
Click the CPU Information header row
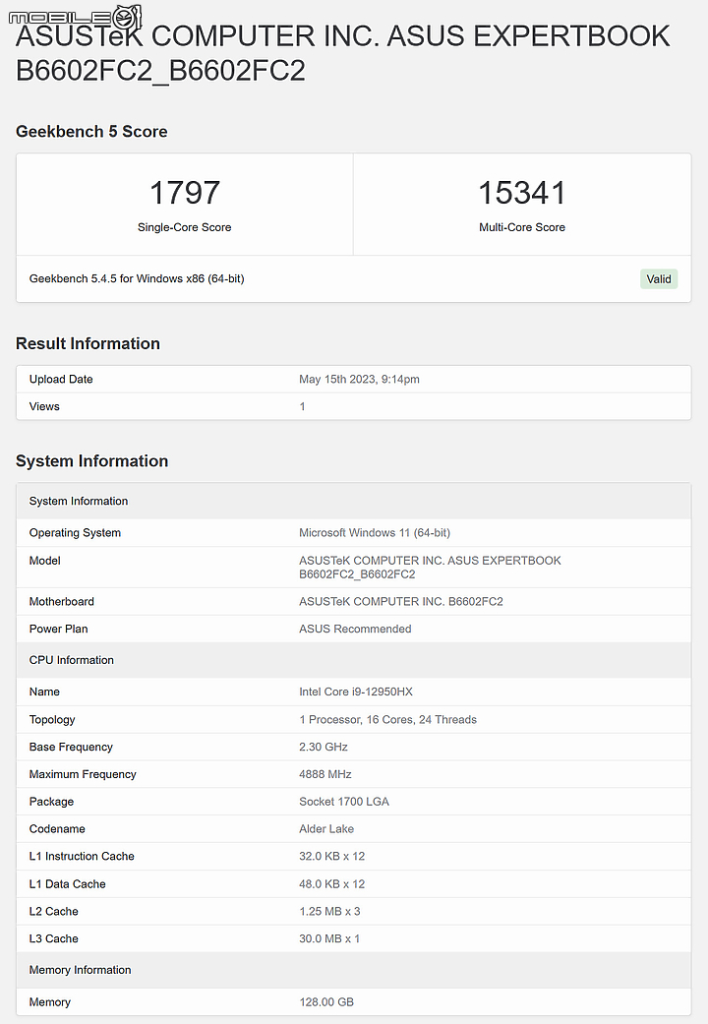click(353, 660)
